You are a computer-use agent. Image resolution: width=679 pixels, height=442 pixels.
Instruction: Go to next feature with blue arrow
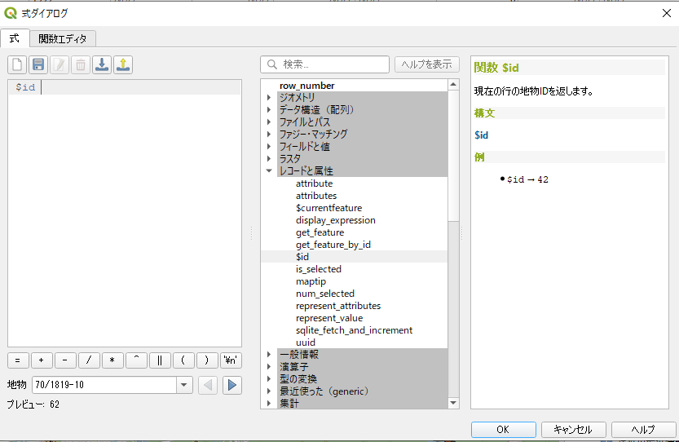232,385
